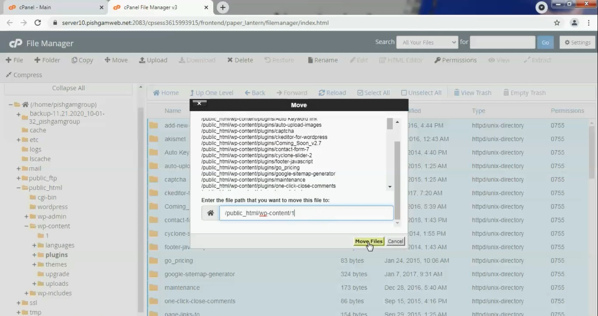The width and height of the screenshot is (598, 316).
Task: Click Empty Trash
Action: pos(524,93)
